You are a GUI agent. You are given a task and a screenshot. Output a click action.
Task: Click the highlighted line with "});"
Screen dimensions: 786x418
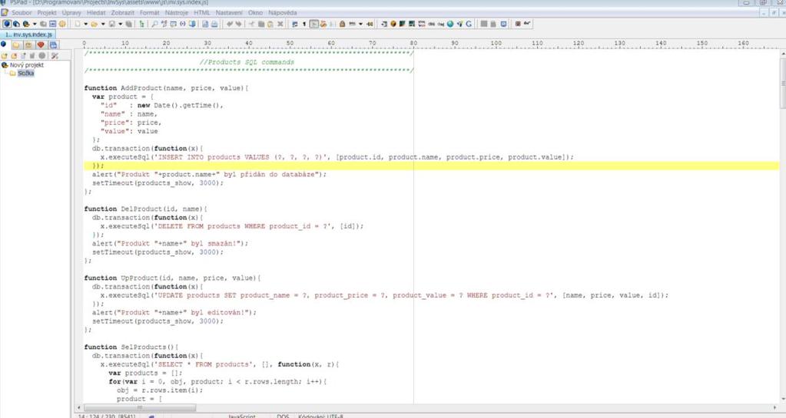pyautogui.click(x=432, y=166)
